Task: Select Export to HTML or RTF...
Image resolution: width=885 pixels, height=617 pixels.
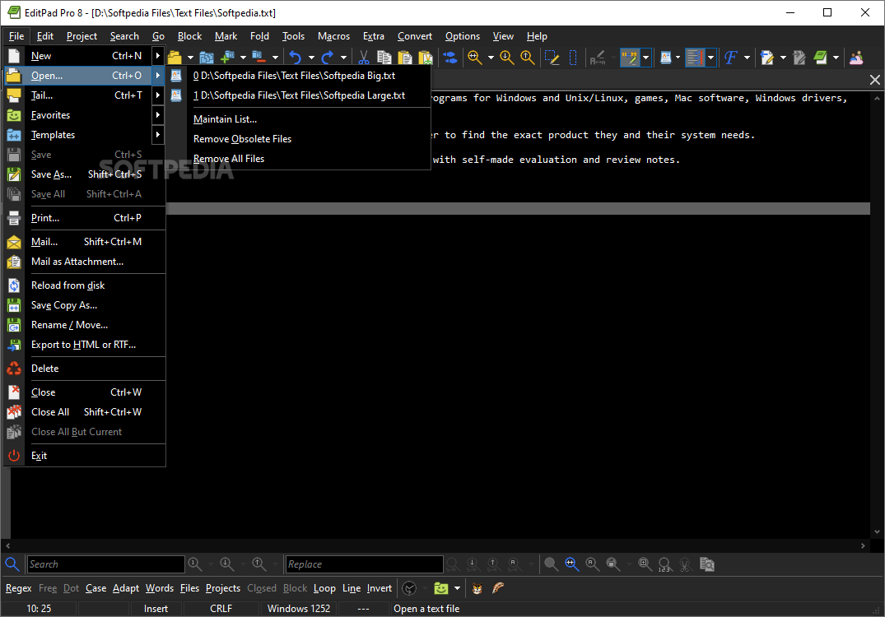Action: (x=86, y=345)
